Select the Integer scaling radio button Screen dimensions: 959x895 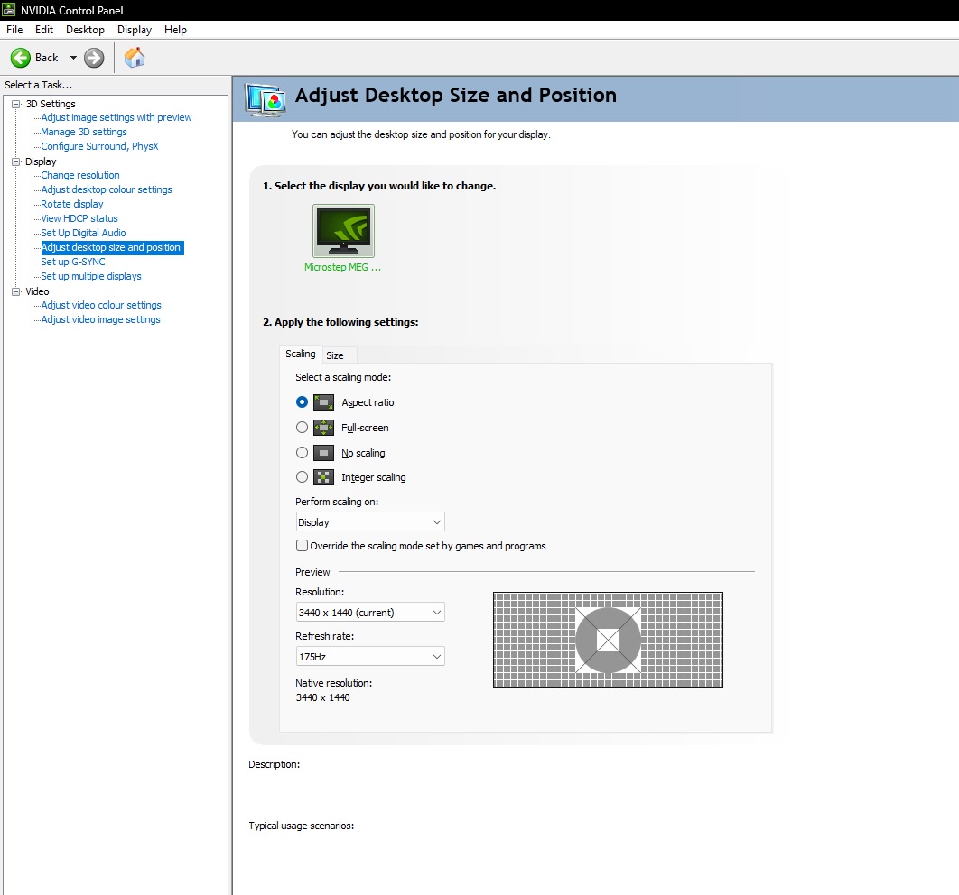tap(303, 477)
